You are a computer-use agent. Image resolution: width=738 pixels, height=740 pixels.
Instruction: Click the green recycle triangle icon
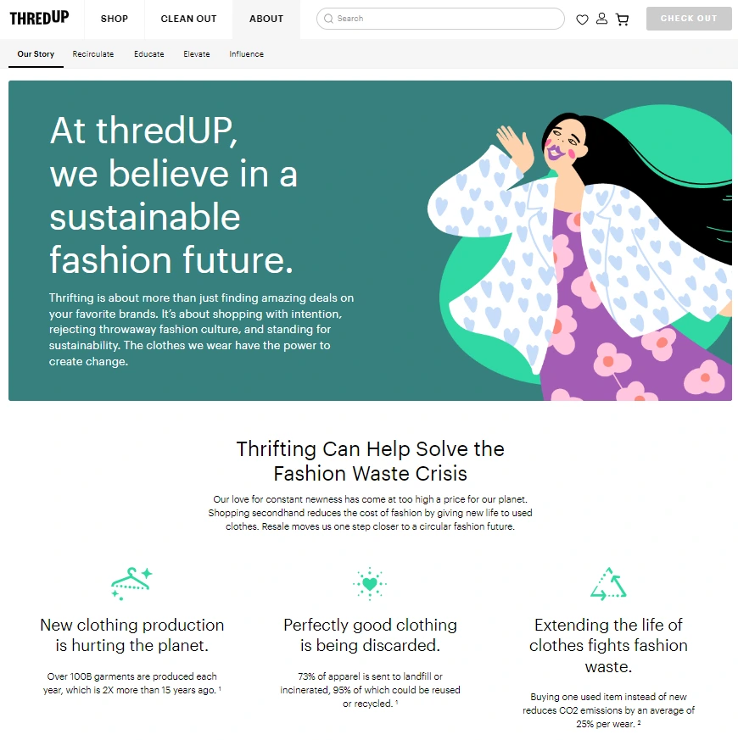(608, 584)
